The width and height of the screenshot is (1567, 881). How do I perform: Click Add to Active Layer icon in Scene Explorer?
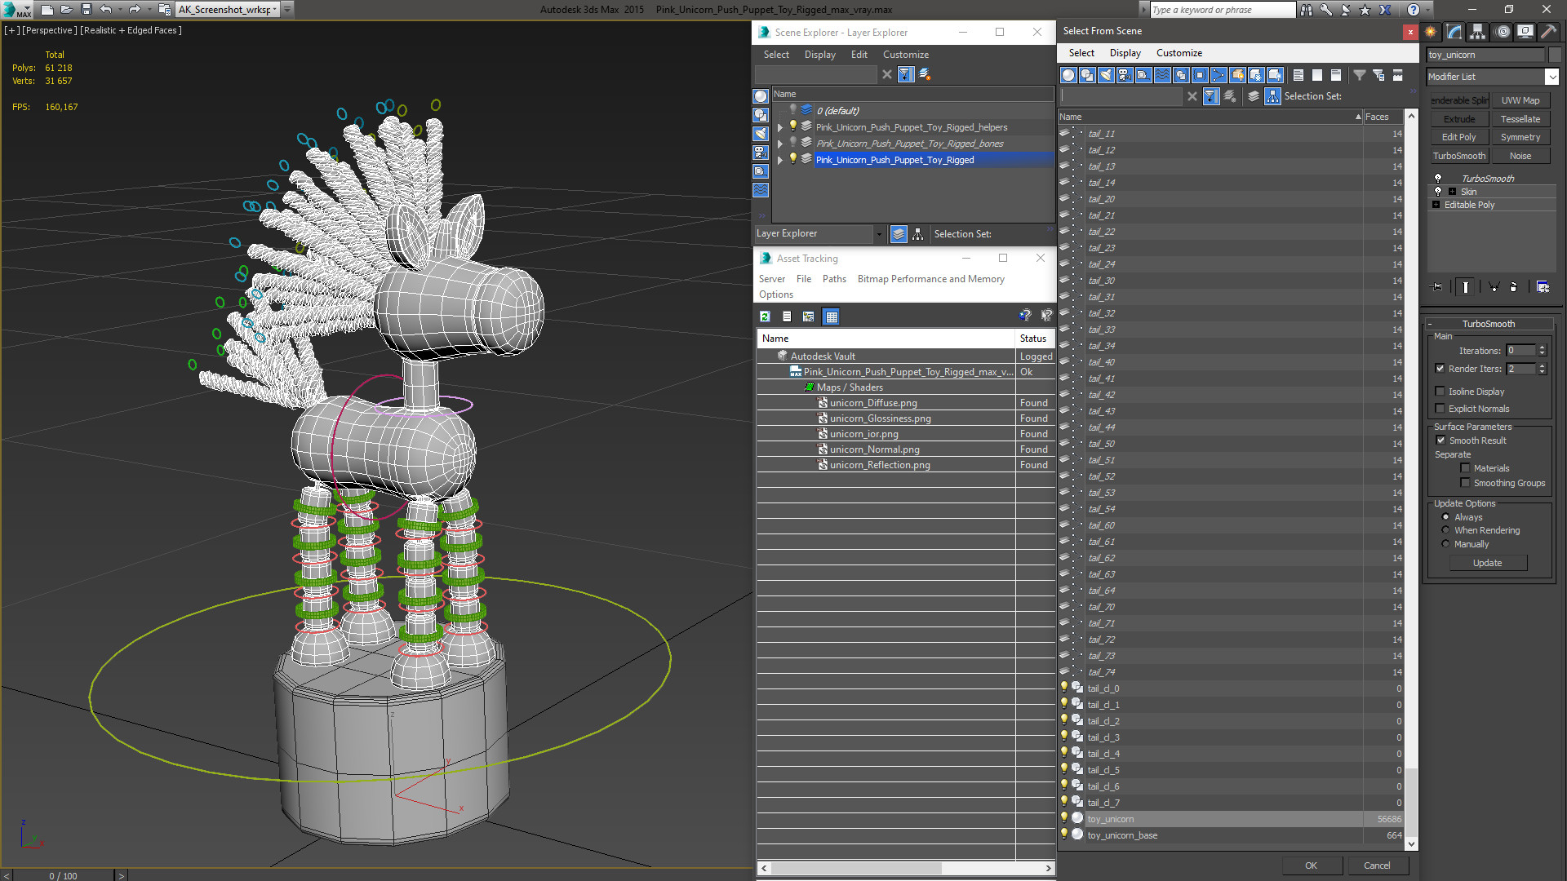pyautogui.click(x=925, y=74)
